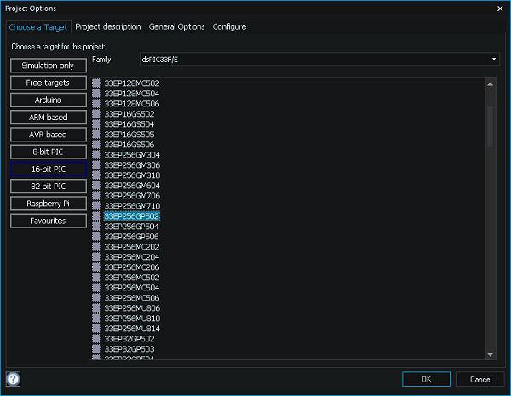
Task: Click the chip icon beside 33EP256MC504
Action: pyautogui.click(x=96, y=288)
